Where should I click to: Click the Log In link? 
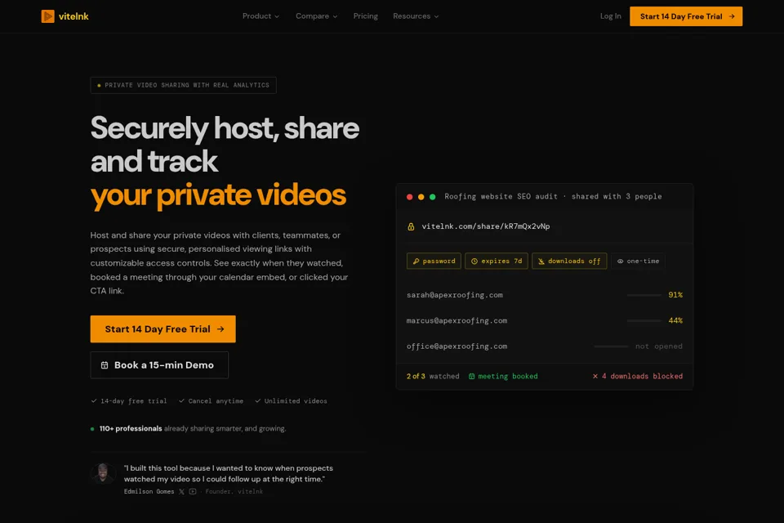611,16
